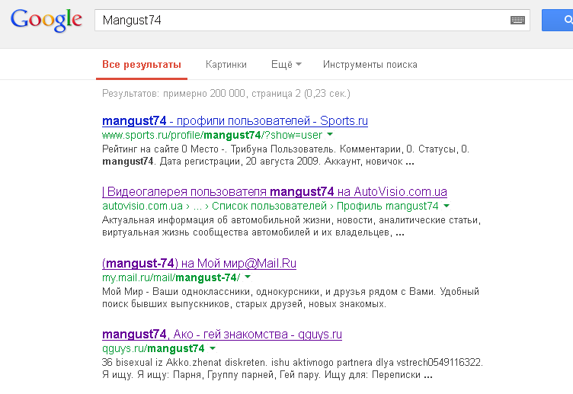Click the 'Дата регистрации, 20 августа 2009' snippet
573x394 pixels.
[x=240, y=162]
